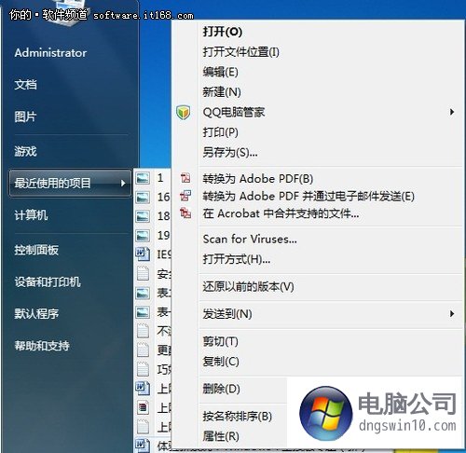Choose 按名称排序(B)
Image resolution: width=466 pixels, height=453 pixels.
tap(238, 417)
